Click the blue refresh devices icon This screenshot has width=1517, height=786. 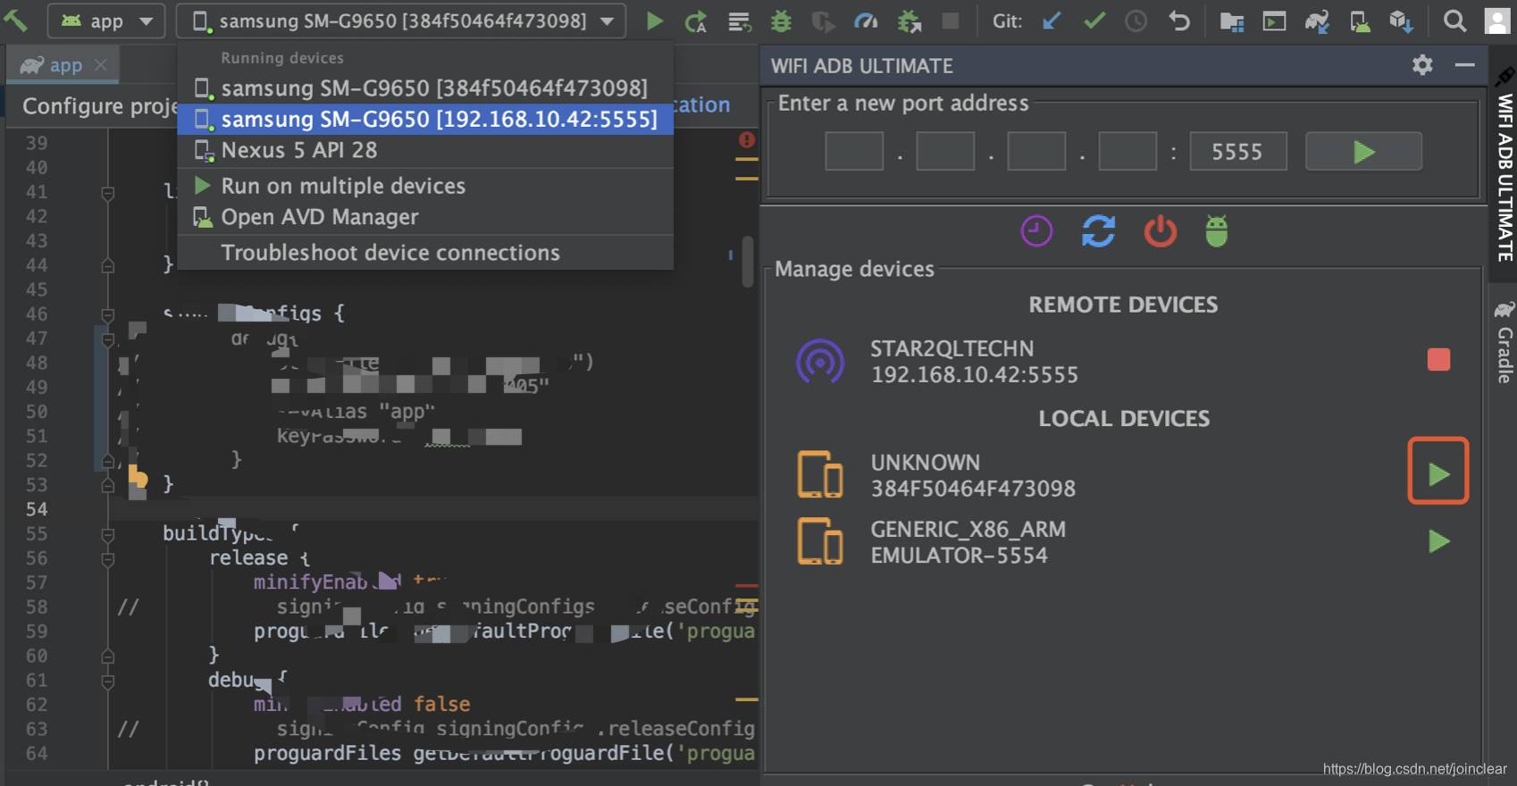[1098, 231]
